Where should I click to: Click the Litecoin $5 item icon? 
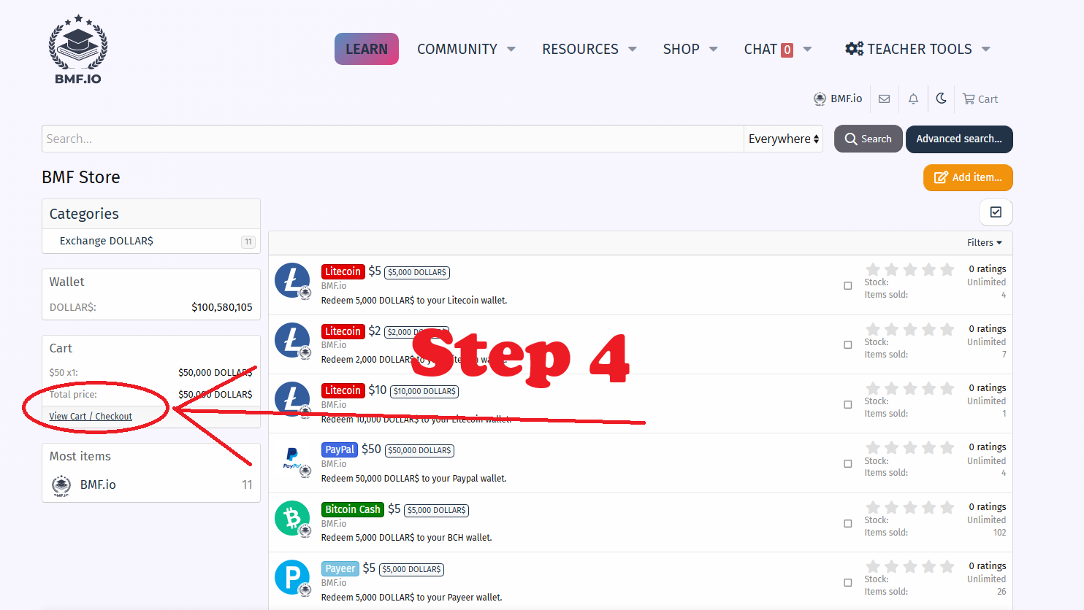(292, 281)
